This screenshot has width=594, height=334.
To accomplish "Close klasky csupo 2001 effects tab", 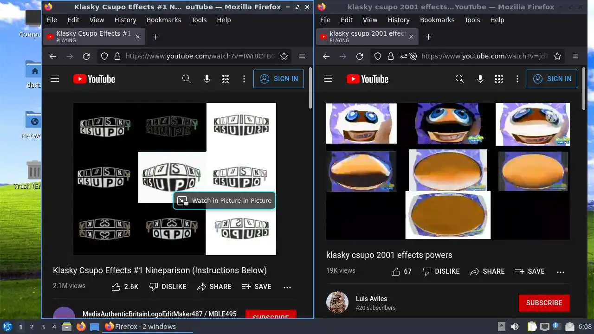I will coord(411,37).
